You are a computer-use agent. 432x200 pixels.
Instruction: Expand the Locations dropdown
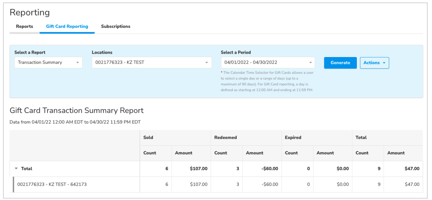tap(152, 62)
